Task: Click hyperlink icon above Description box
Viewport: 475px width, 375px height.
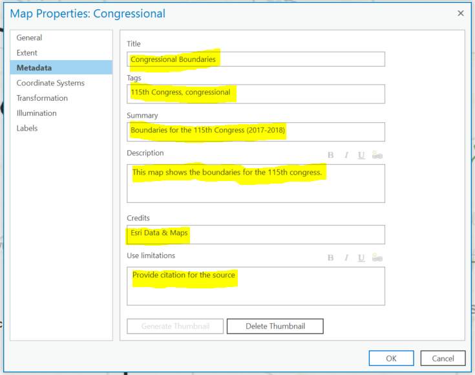Action: pos(377,155)
